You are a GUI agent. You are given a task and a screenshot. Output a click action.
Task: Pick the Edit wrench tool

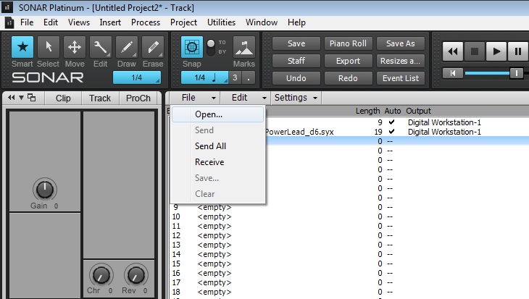(100, 47)
